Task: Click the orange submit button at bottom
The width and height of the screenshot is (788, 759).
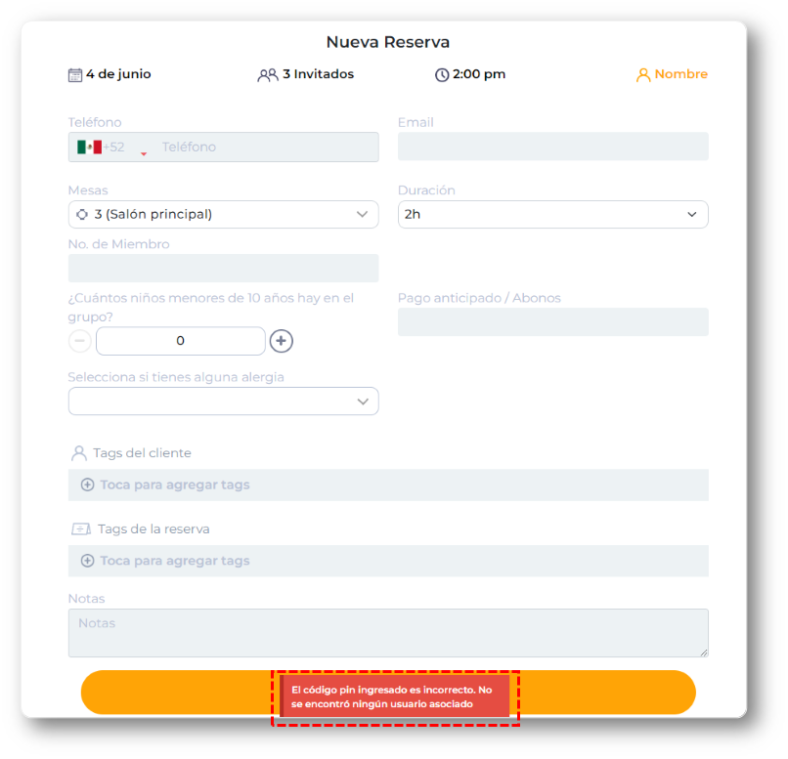Action: tap(176, 693)
